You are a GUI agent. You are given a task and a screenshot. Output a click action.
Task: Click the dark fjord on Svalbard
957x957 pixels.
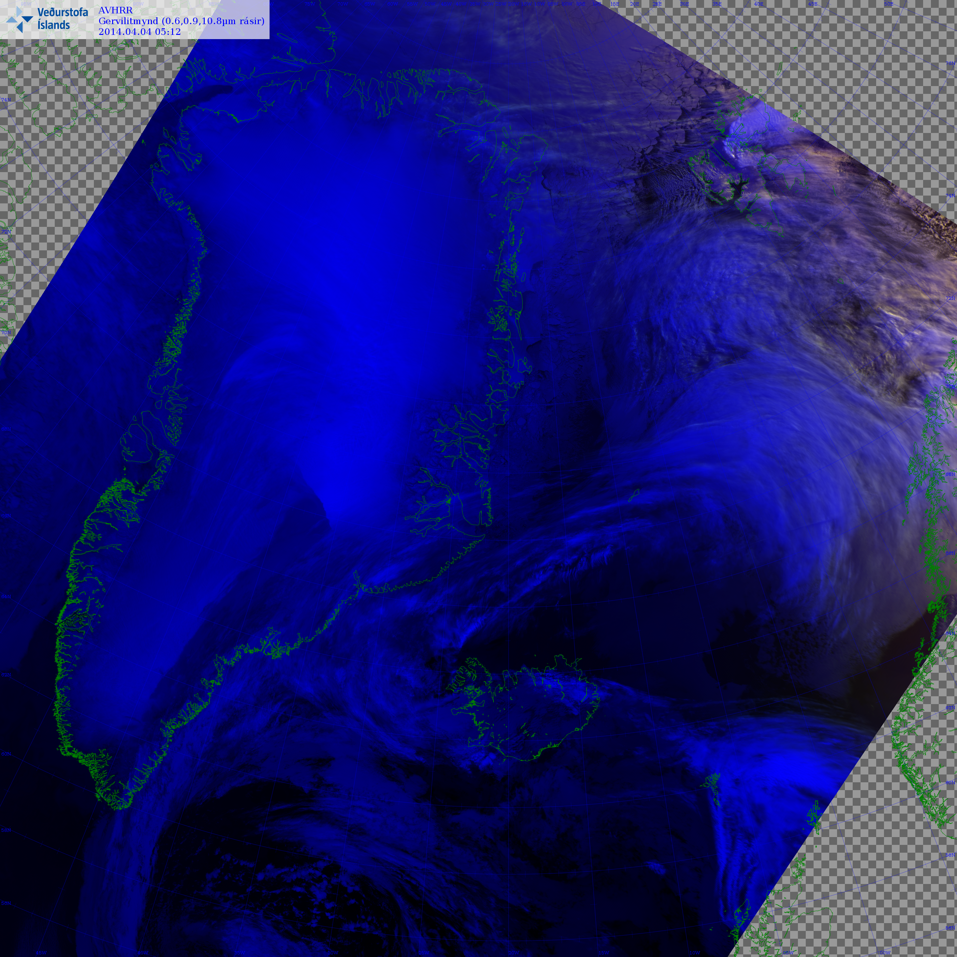738,187
